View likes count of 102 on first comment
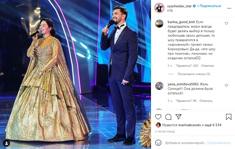The width and height of the screenshot is (235, 149). pyautogui.click(x=187, y=66)
